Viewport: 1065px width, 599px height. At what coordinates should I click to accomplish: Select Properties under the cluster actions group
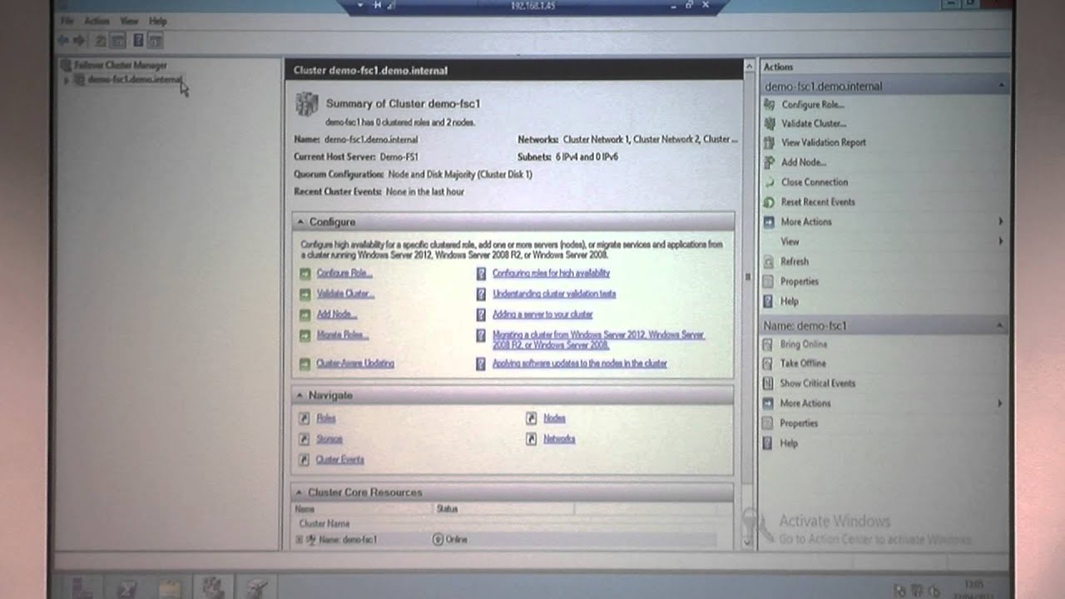[800, 281]
